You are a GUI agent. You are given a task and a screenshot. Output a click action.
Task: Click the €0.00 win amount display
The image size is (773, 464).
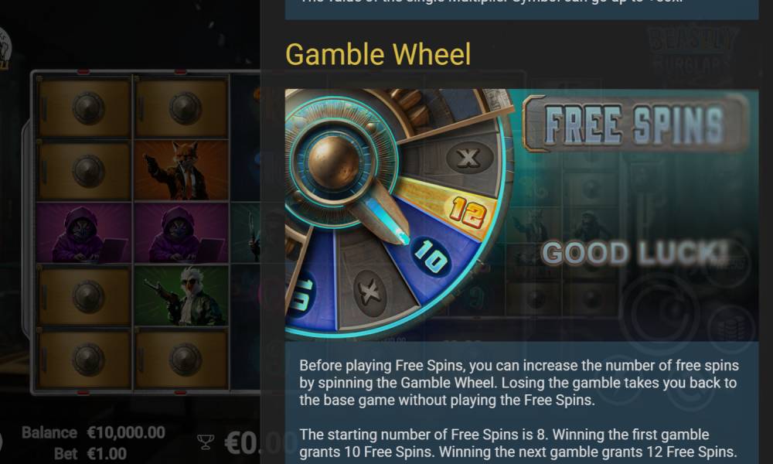click(x=261, y=442)
